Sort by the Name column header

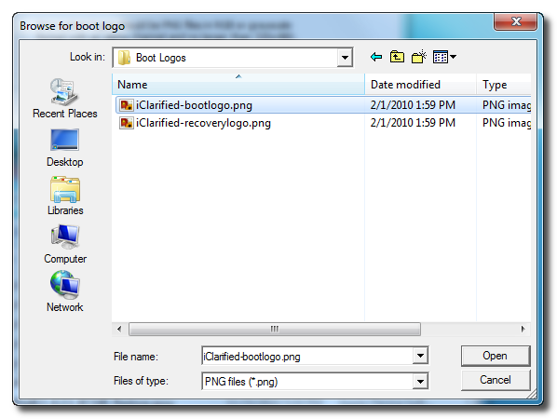(x=238, y=85)
